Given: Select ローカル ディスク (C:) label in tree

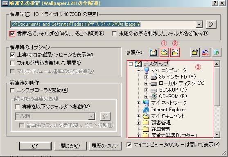Looking at the screenshot, I should [x=181, y=83].
